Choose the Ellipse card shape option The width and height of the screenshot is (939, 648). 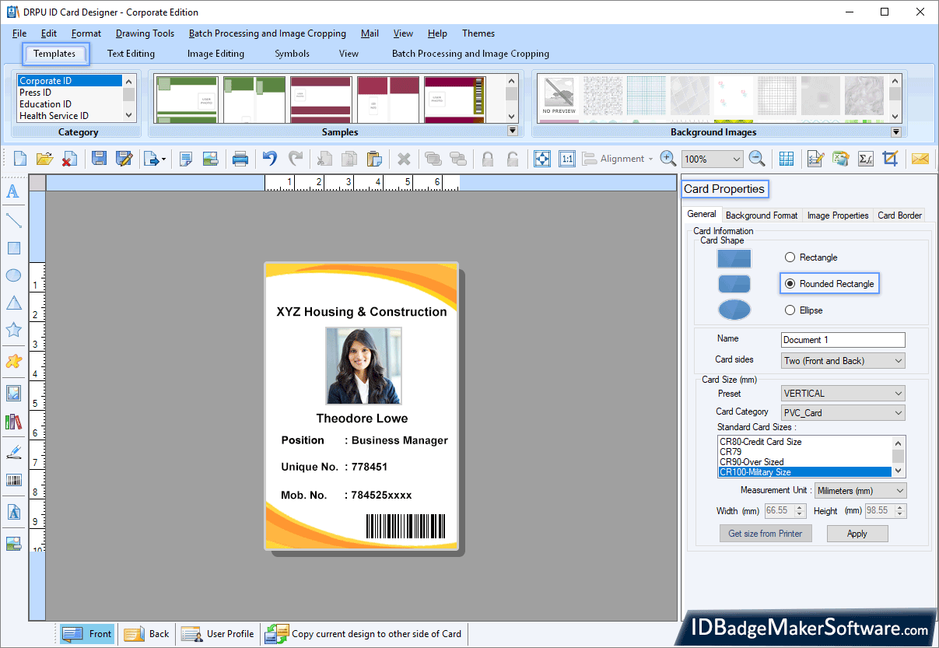click(790, 310)
